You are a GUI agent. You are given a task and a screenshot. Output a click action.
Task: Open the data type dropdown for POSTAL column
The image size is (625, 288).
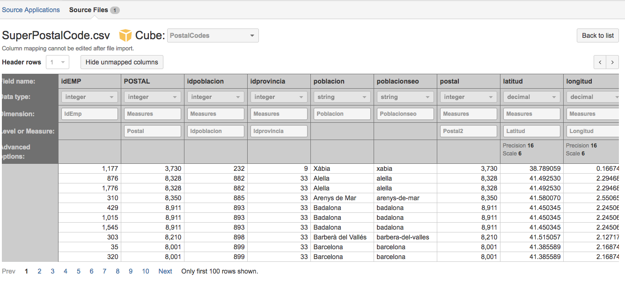[152, 97]
